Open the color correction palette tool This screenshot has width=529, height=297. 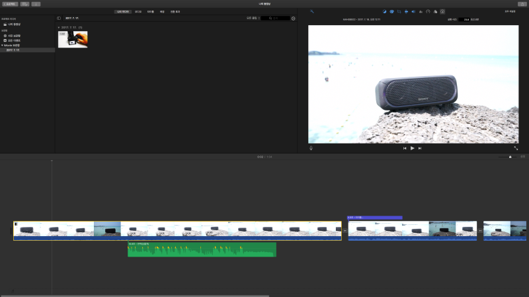click(x=391, y=11)
